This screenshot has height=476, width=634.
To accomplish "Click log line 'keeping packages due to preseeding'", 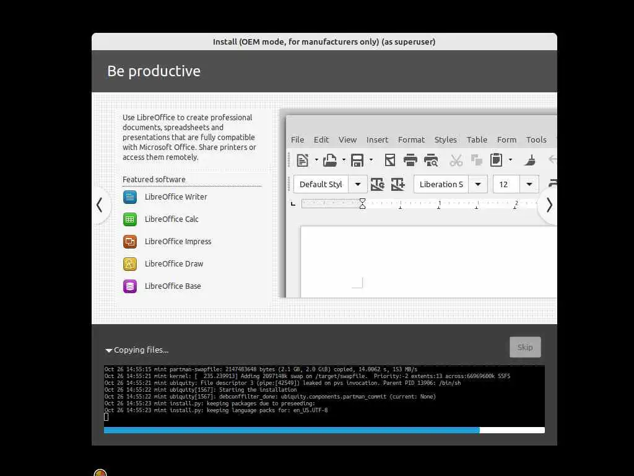I will pos(209,403).
